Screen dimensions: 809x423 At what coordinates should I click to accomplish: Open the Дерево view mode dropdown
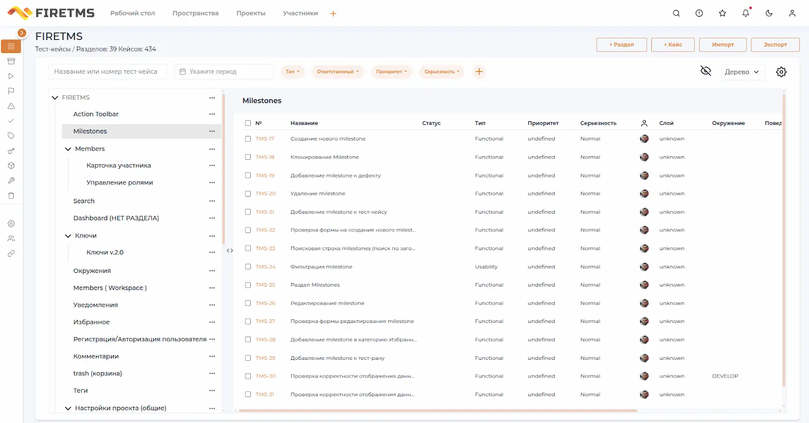click(743, 72)
